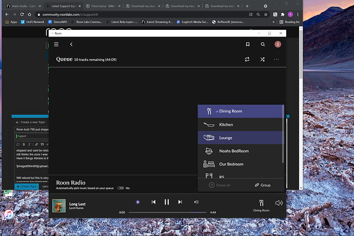This screenshot has height=236, width=354.
Task: Open the Roon profile avatar S
Action: [x=278, y=44]
